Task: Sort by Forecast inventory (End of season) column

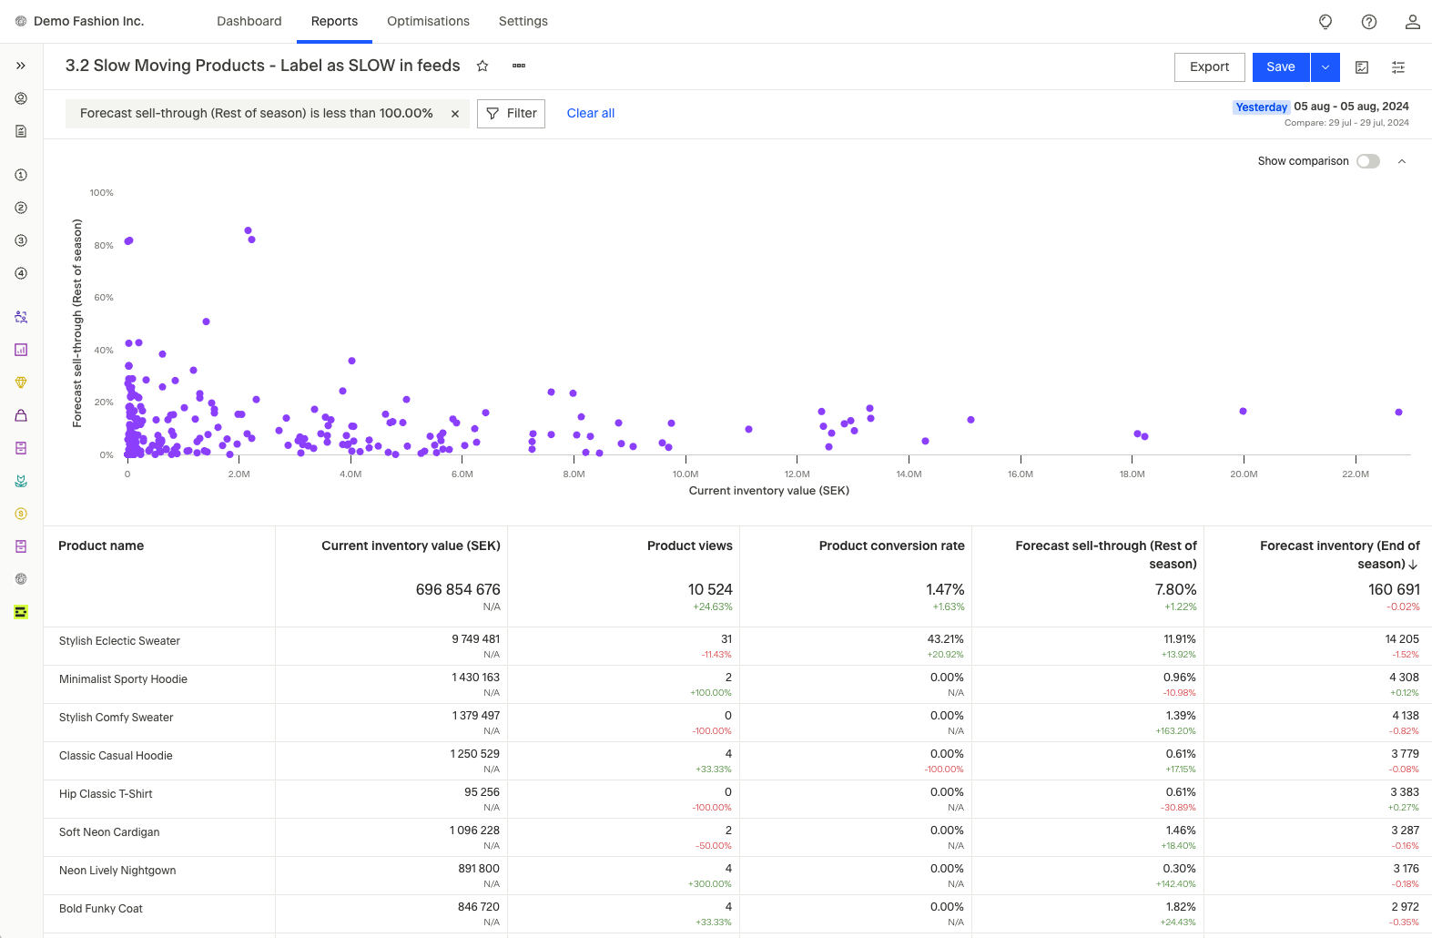Action: (x=1339, y=555)
